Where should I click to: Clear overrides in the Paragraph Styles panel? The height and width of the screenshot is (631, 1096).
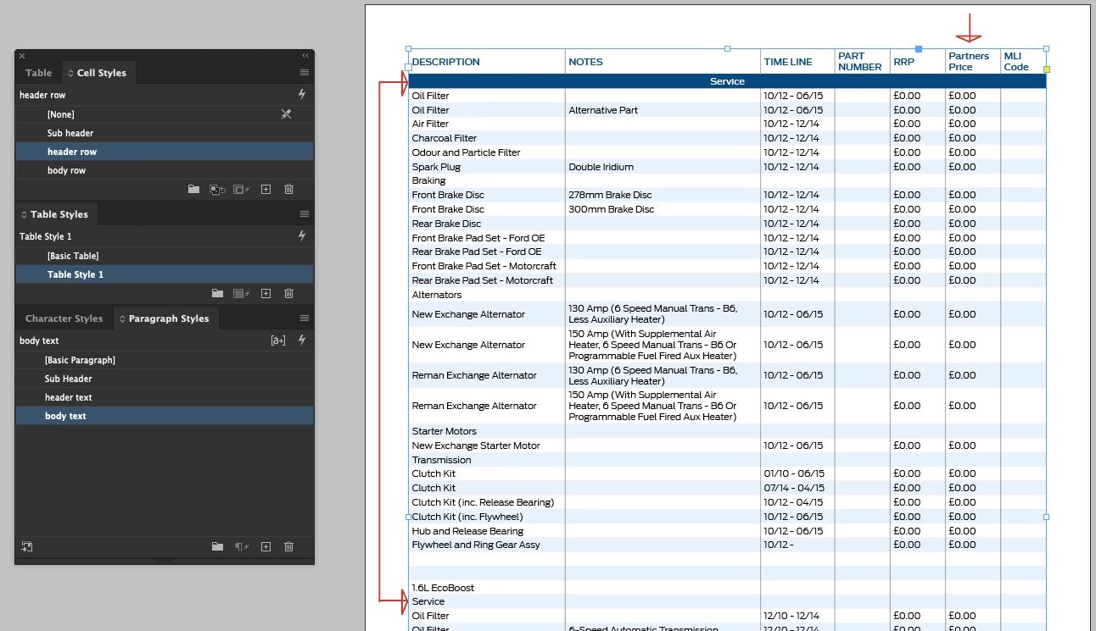[241, 547]
